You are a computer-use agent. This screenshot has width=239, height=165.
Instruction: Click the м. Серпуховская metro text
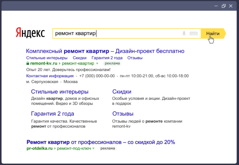tap(42, 82)
